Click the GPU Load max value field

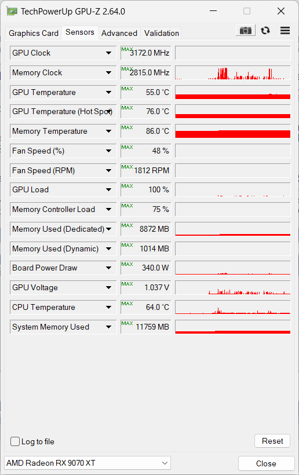[145, 189]
